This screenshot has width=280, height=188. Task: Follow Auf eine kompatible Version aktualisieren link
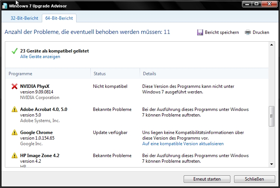(183, 144)
